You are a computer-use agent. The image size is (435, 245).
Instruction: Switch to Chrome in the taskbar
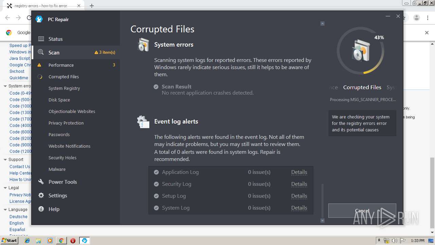click(x=61, y=241)
